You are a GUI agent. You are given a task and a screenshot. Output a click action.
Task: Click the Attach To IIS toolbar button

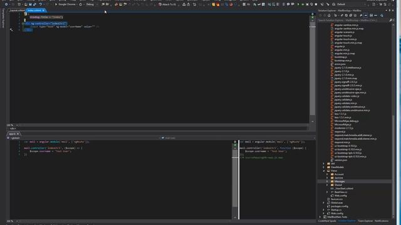[167, 4]
